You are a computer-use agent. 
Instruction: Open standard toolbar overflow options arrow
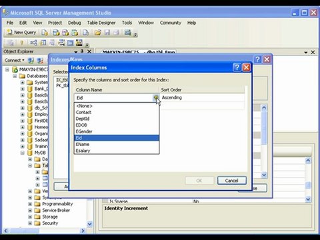[x=135, y=35]
